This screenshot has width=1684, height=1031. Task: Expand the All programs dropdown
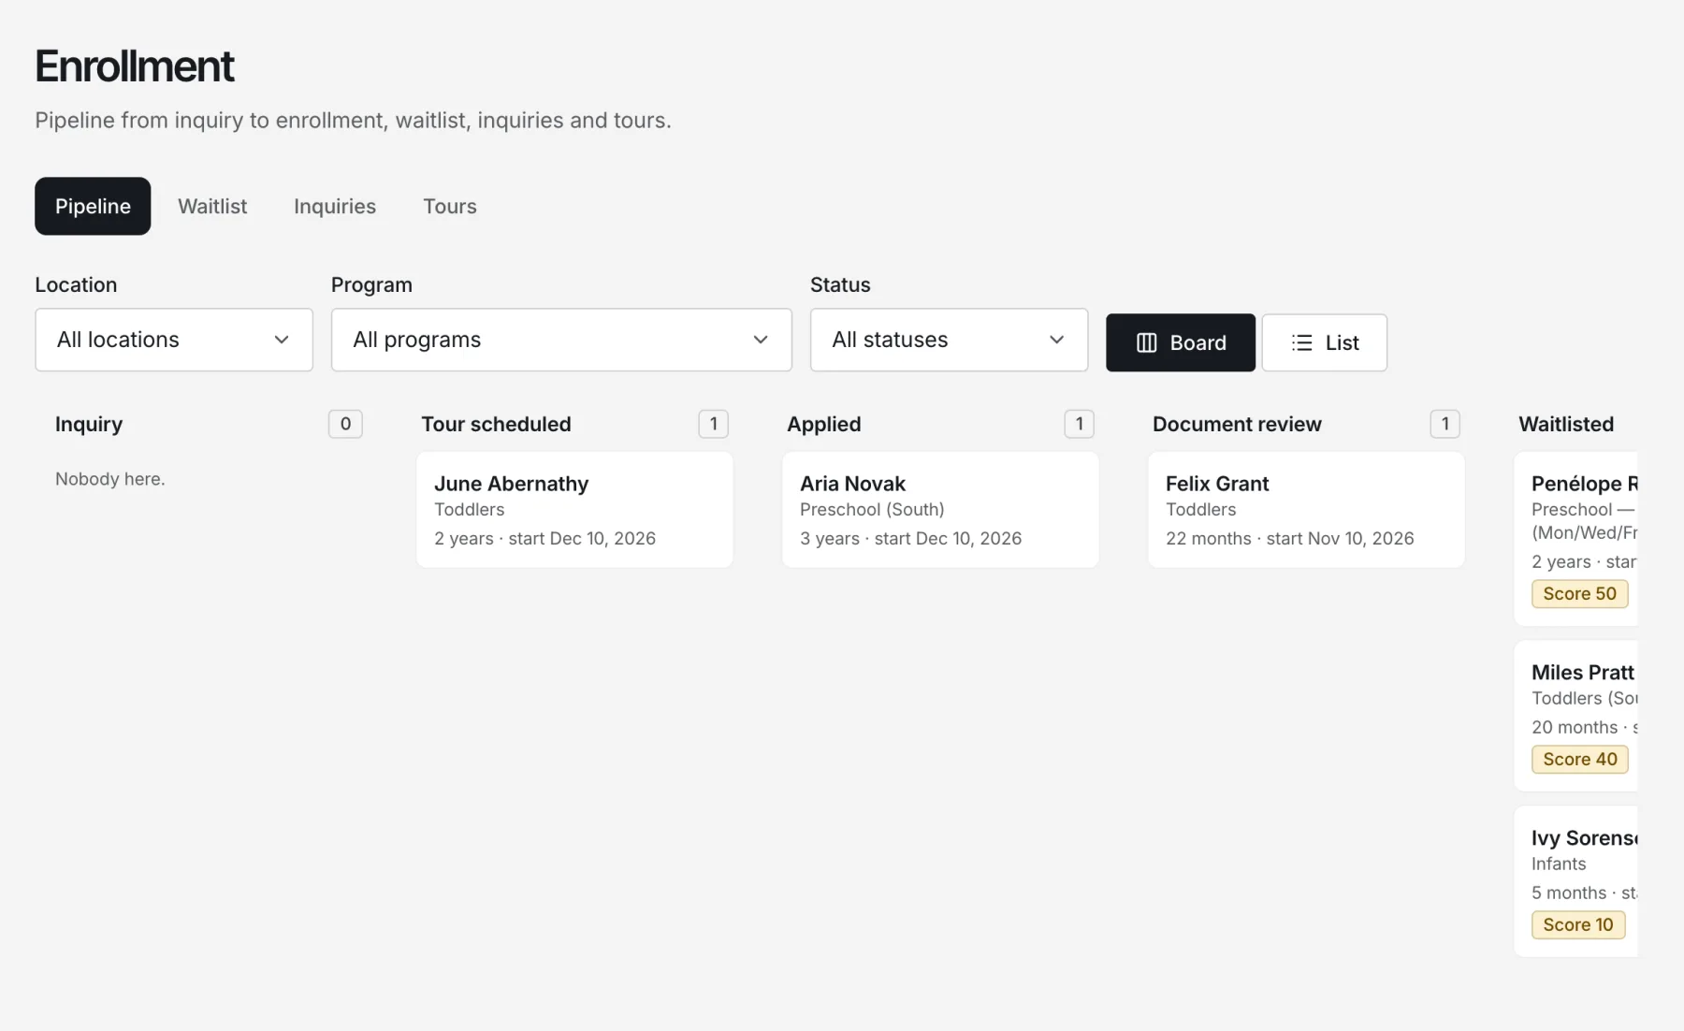point(561,340)
